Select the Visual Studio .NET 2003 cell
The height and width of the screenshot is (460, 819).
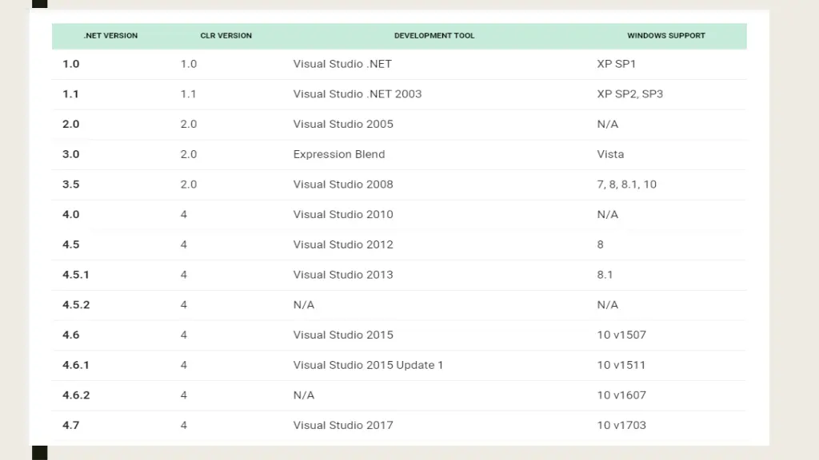click(x=358, y=94)
